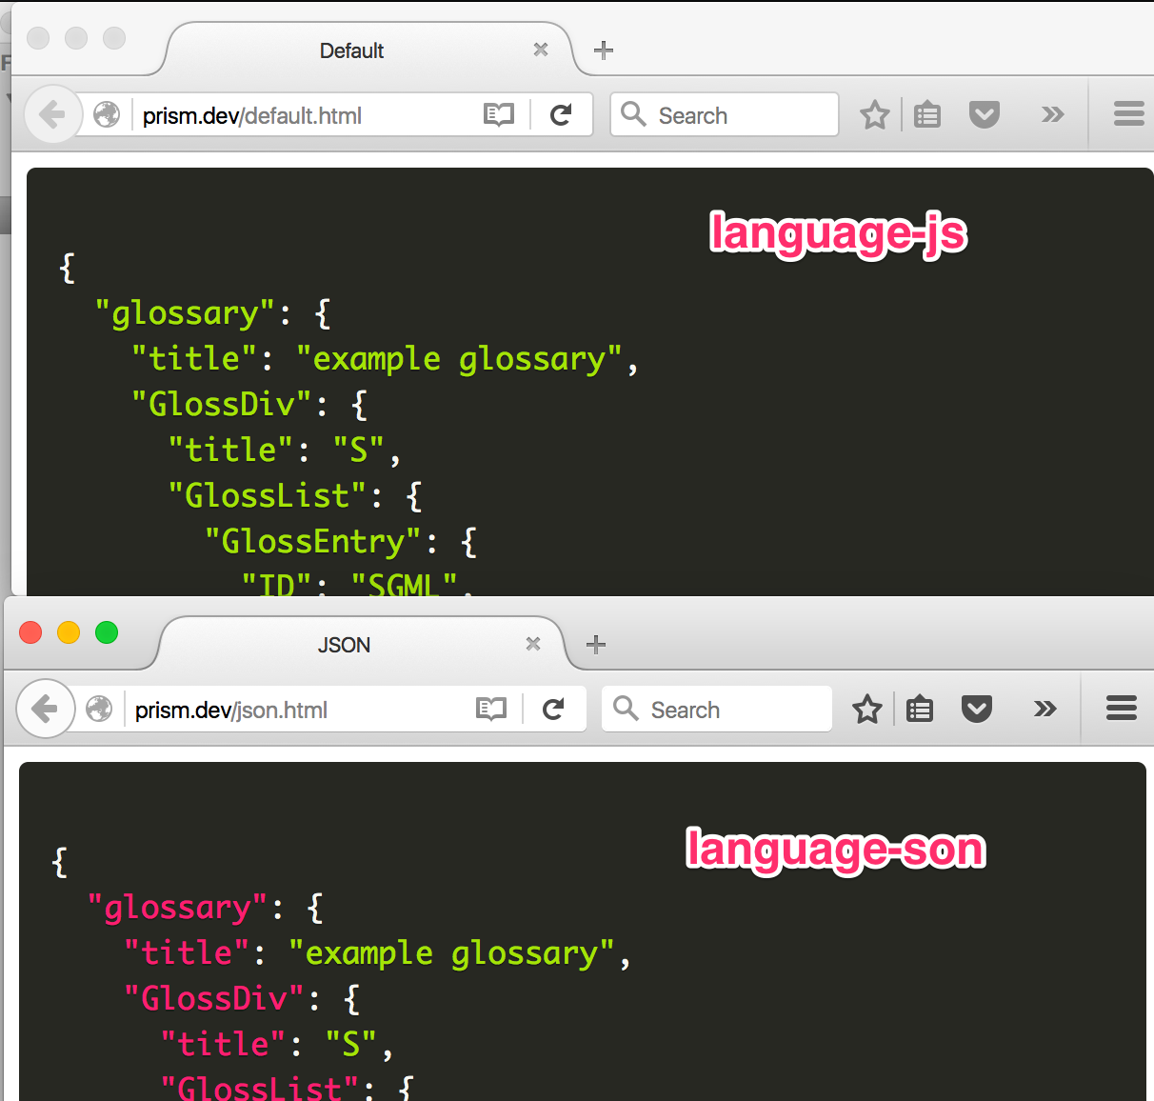This screenshot has height=1101, width=1154.
Task: Click the green zoom traffic light button
Action: coord(107,631)
